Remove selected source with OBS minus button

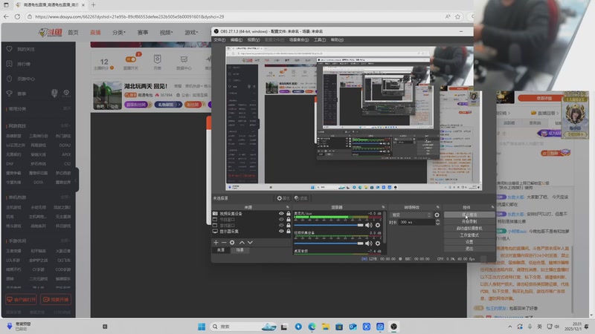point(224,243)
